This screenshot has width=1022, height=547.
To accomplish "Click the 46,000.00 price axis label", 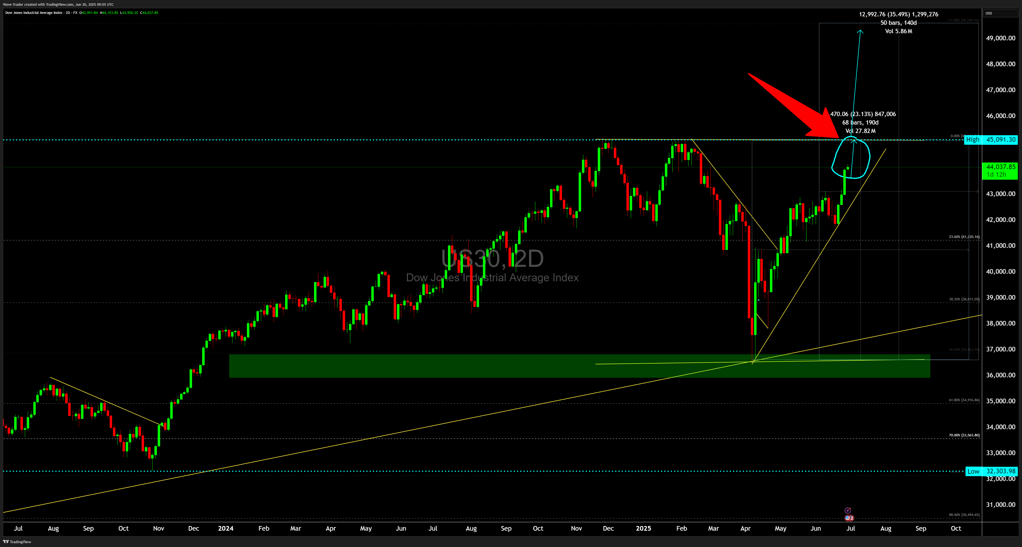I will [1000, 116].
